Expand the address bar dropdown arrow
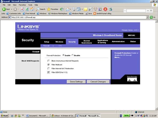 [147, 17]
